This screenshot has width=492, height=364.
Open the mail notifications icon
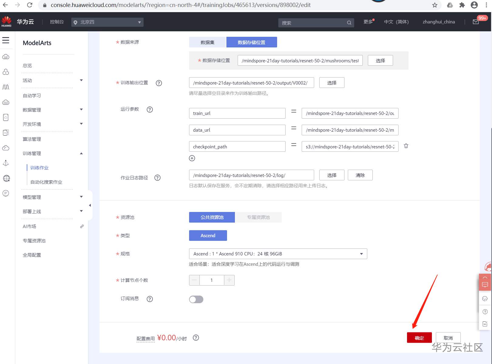476,22
